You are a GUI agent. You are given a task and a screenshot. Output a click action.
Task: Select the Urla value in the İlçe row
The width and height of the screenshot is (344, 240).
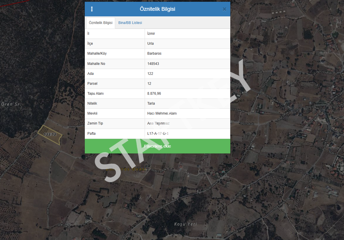151,44
